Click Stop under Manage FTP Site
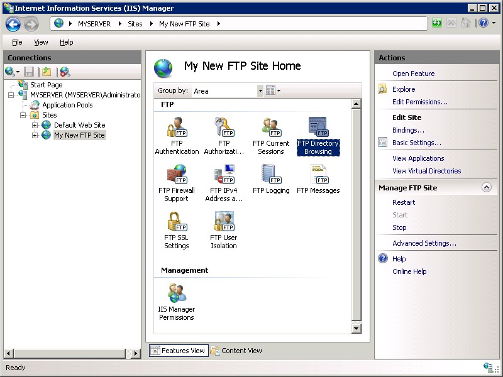Screen dimensions: 503x377 click(x=399, y=227)
